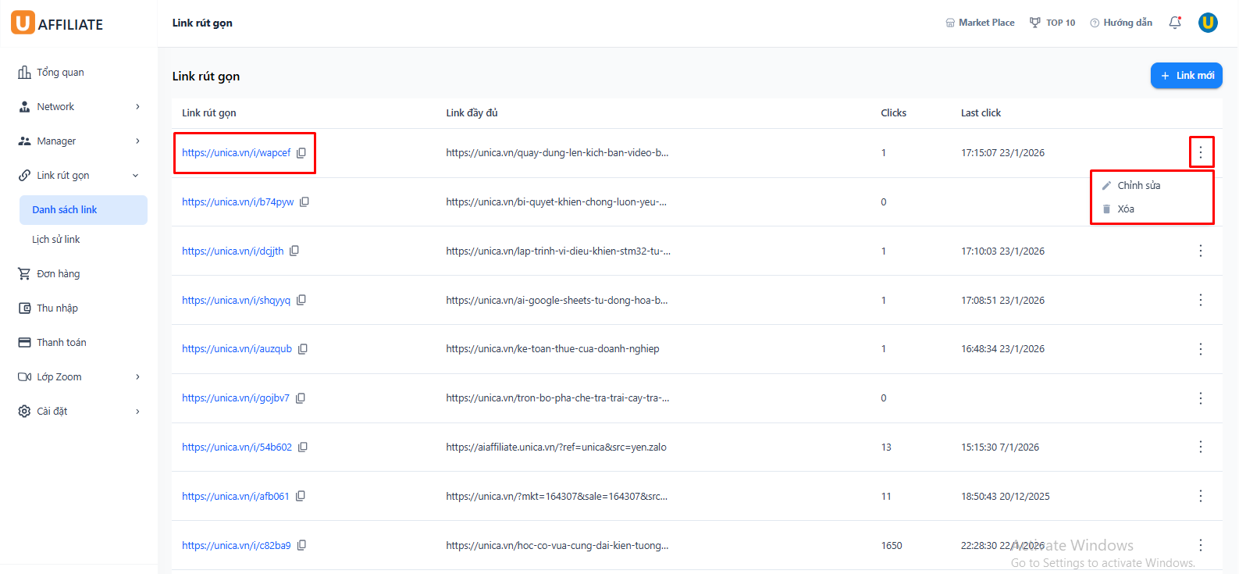1239x574 pixels.
Task: Copy the b74pyw short link
Action: coord(304,202)
